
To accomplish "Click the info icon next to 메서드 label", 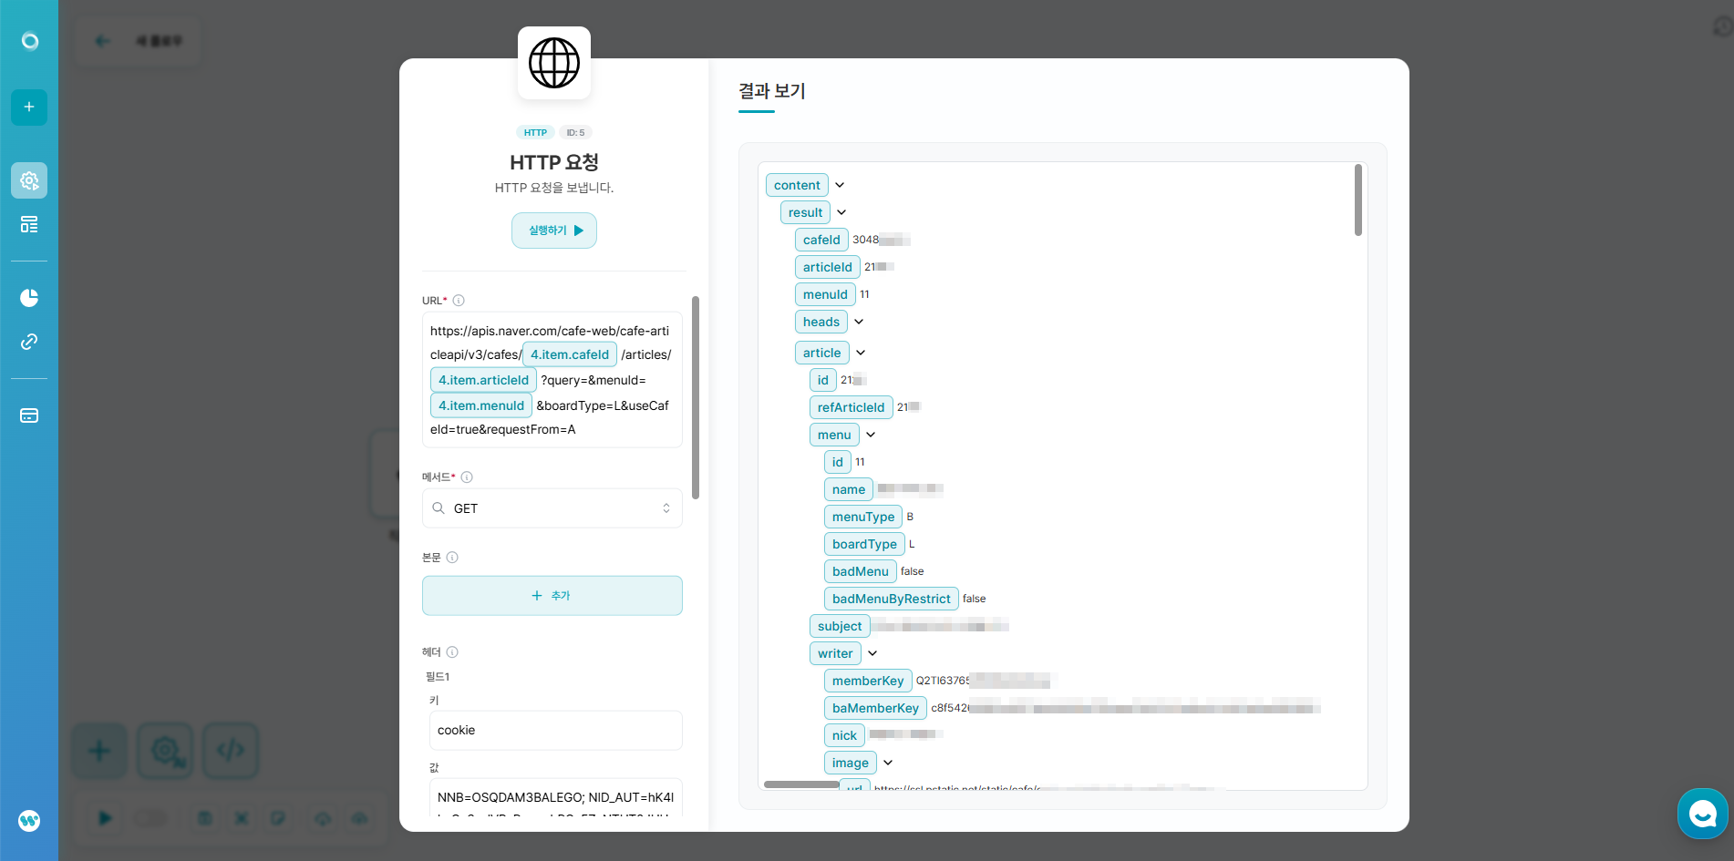I will click(467, 477).
